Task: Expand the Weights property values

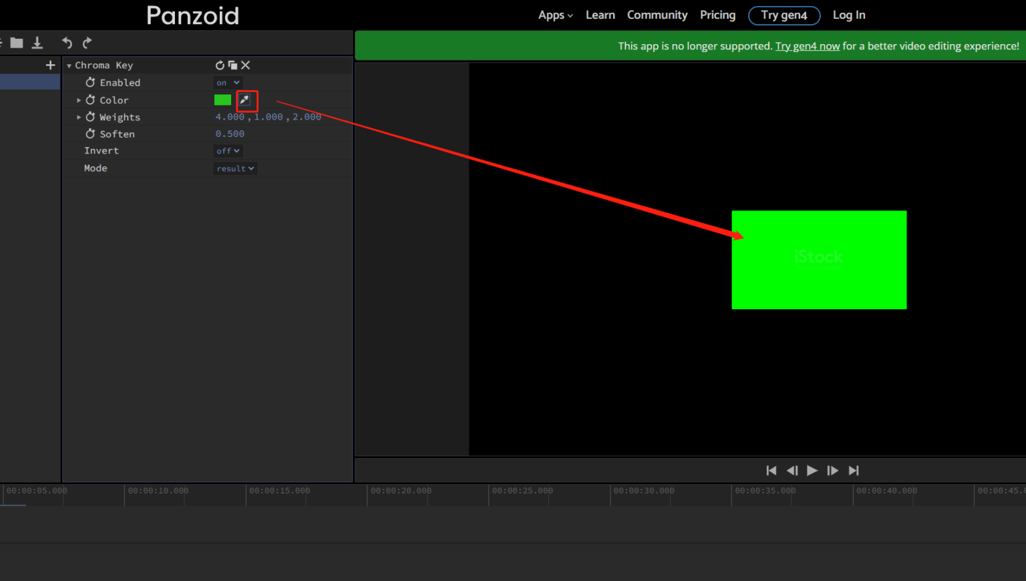Action: (79, 117)
